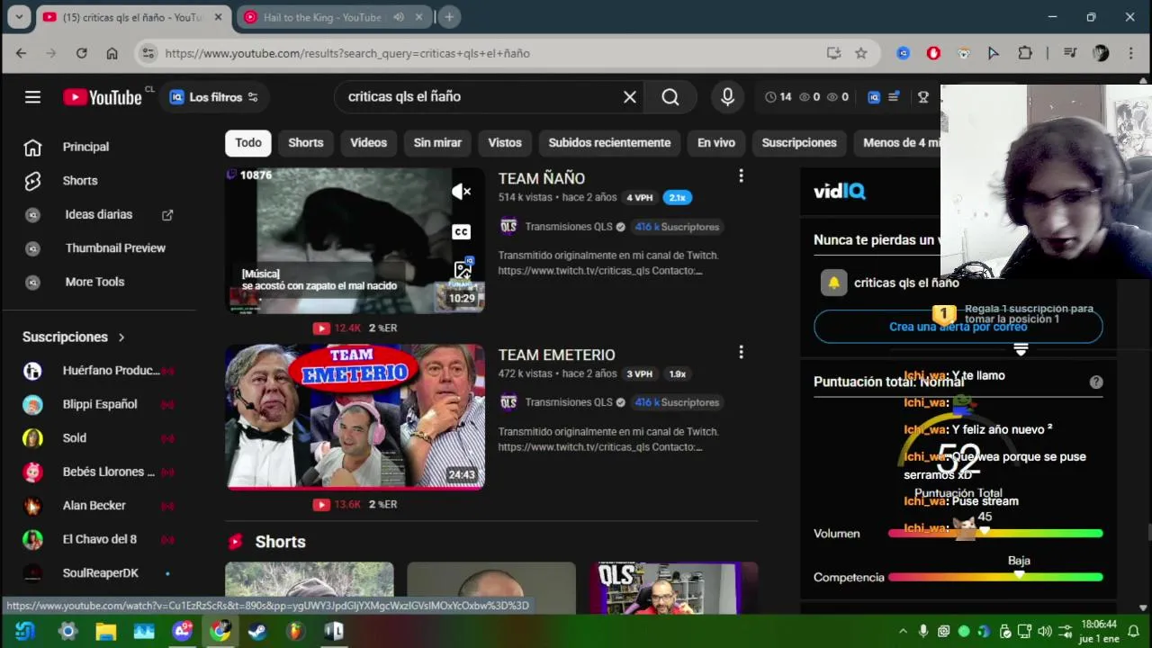Select the Vistos filter chip

(505, 143)
